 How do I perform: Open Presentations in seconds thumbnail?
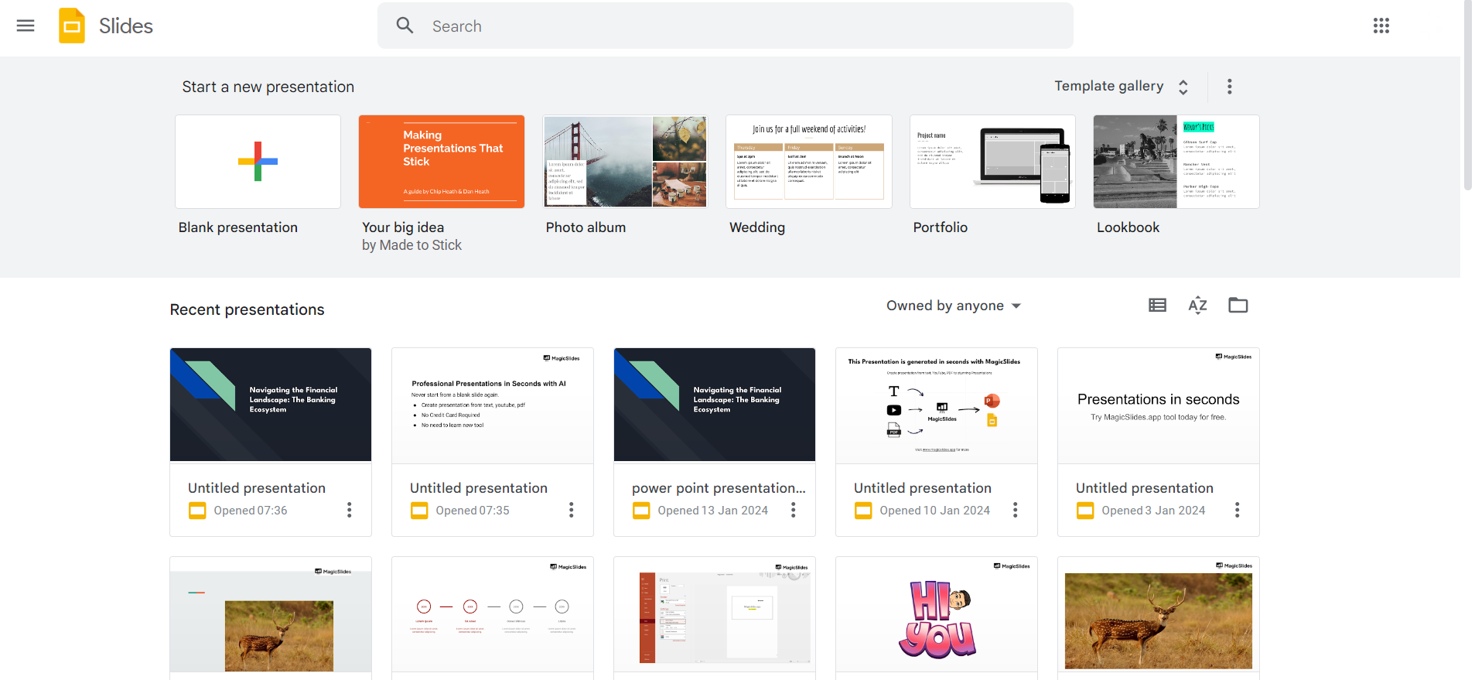point(1159,405)
